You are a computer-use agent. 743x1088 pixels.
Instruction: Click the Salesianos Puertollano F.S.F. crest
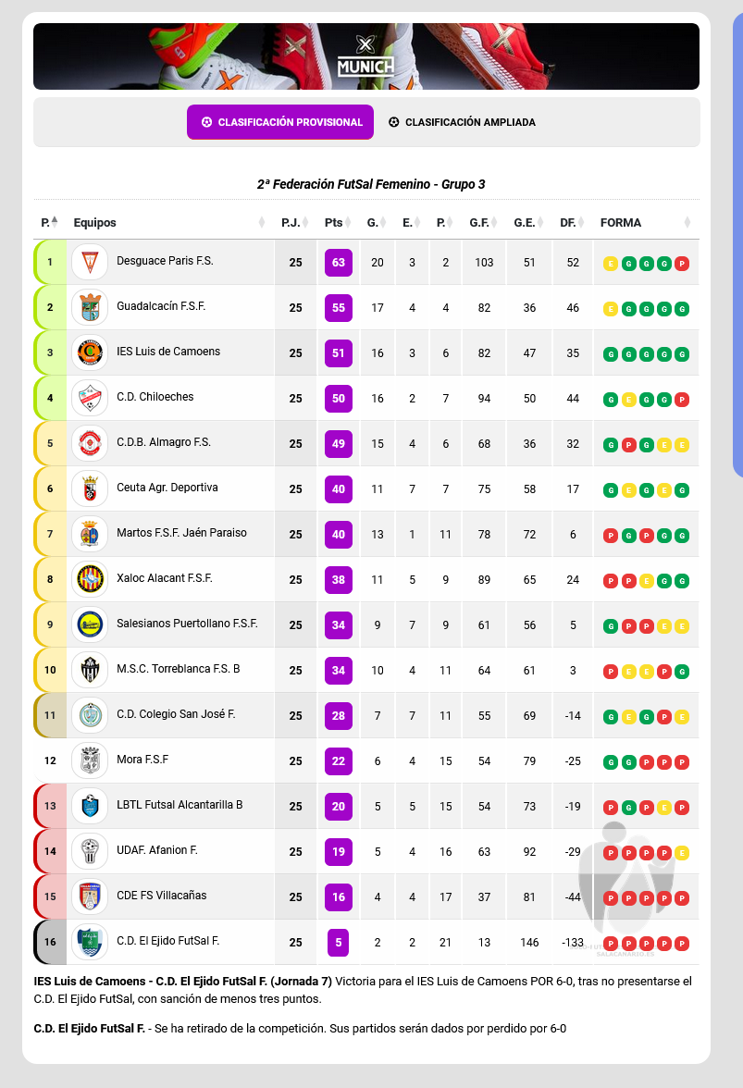(x=90, y=624)
